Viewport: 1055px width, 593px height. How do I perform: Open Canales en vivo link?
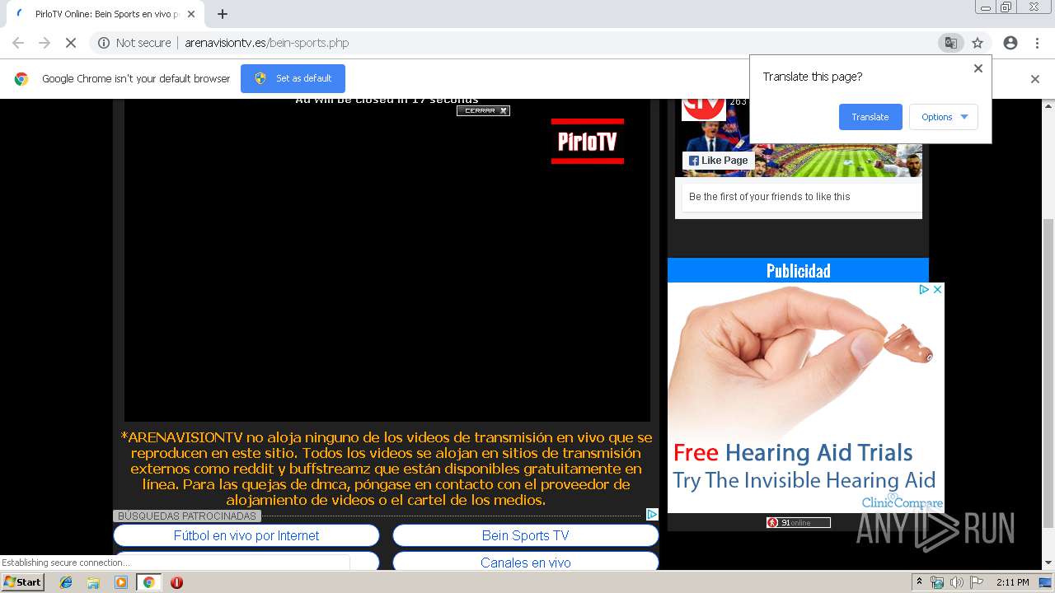[x=526, y=562]
